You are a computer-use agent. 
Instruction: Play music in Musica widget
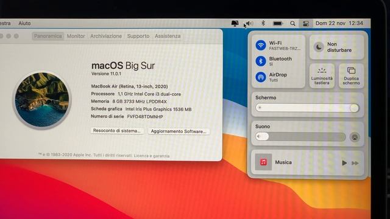[344, 163]
